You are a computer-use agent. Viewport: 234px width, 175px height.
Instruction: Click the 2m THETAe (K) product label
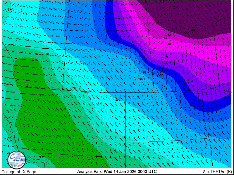217,172
